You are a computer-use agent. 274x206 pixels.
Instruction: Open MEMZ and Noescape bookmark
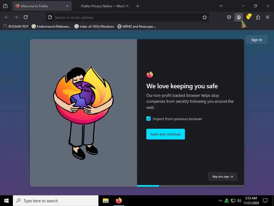pos(137,27)
